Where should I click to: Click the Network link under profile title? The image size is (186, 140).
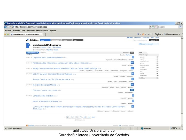click(44, 47)
